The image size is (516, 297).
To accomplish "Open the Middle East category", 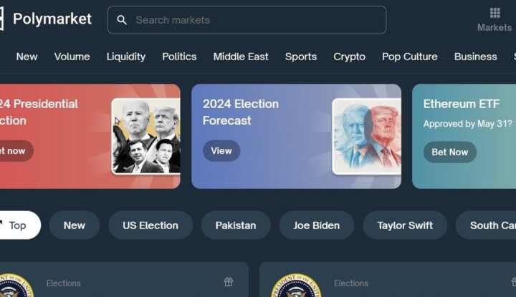I will click(x=241, y=57).
